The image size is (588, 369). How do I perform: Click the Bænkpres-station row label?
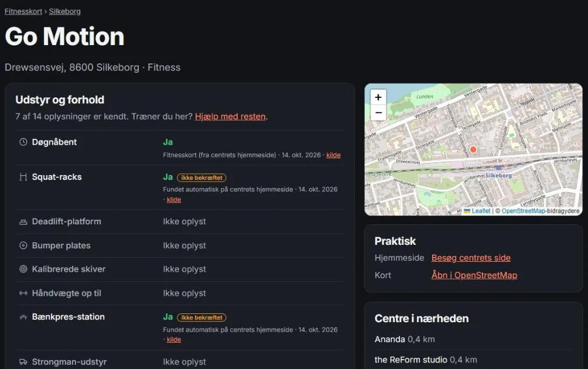point(69,317)
